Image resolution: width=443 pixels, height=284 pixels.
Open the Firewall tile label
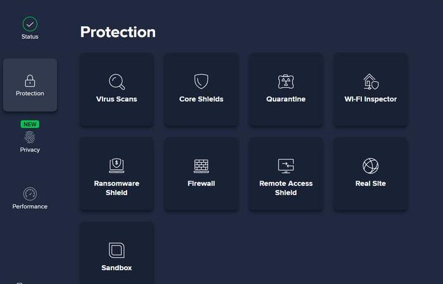[x=201, y=184]
